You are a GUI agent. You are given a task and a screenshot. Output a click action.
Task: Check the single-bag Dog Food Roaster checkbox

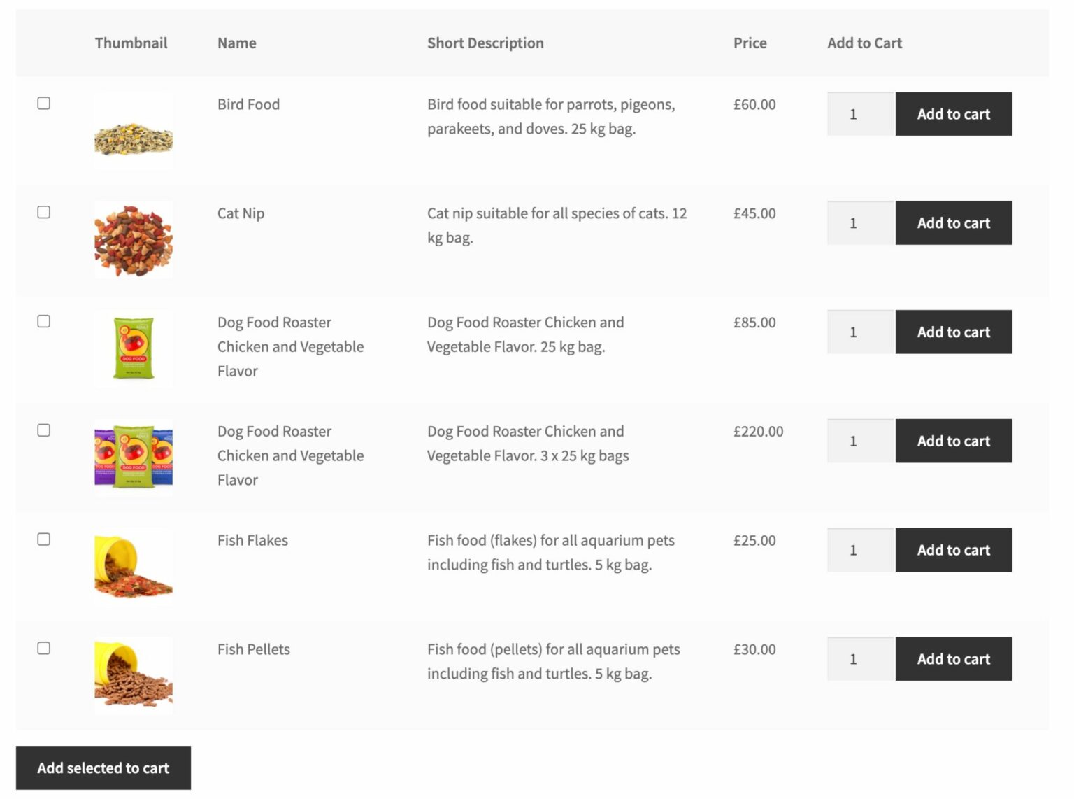coord(43,321)
